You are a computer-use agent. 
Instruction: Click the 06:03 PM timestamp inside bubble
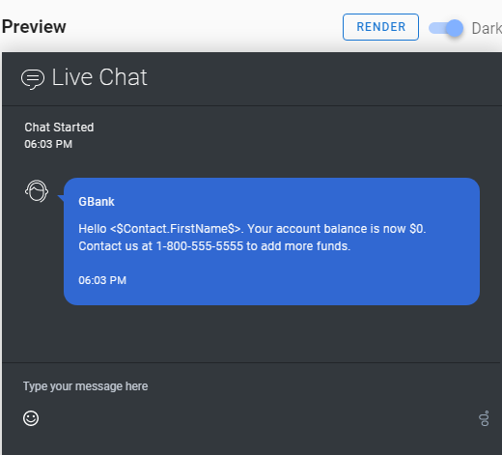click(x=102, y=280)
